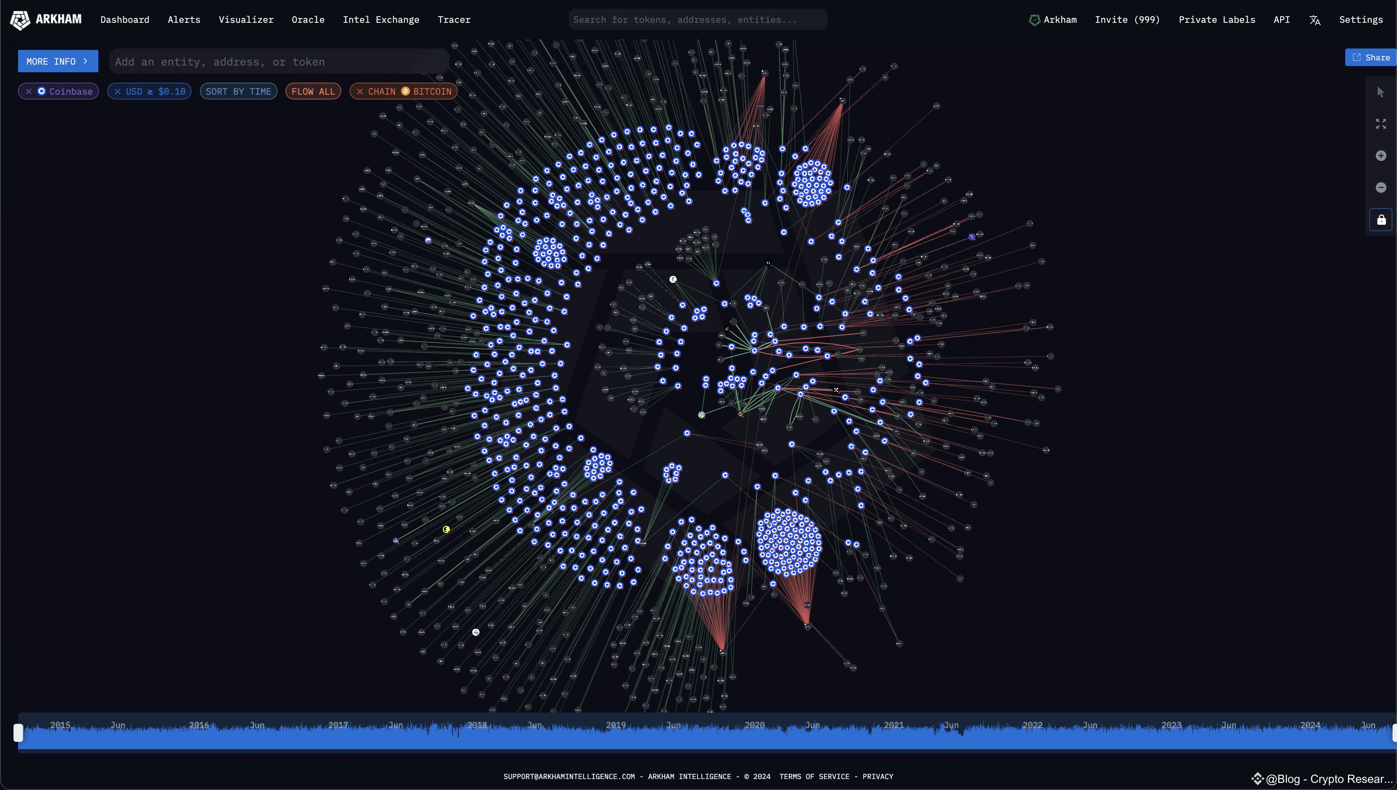The image size is (1397, 790).
Task: Open the Terms of Service link
Action: pyautogui.click(x=814, y=776)
